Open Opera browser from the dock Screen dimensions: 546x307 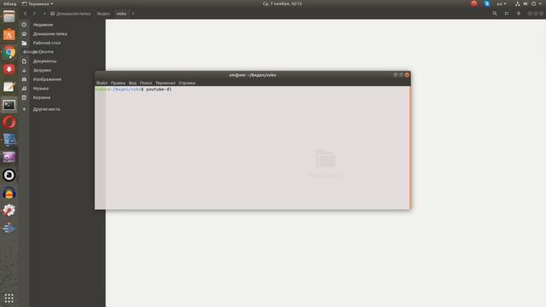click(x=9, y=123)
